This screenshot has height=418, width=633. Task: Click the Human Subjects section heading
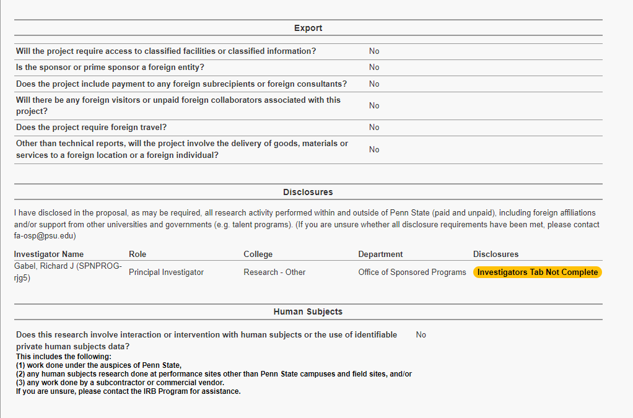point(308,311)
